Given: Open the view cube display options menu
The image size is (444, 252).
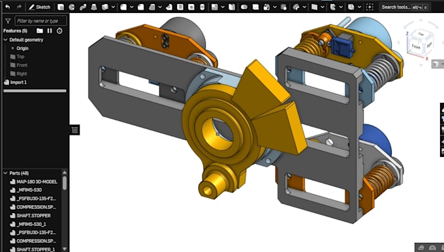Looking at the screenshot, I should 437,64.
